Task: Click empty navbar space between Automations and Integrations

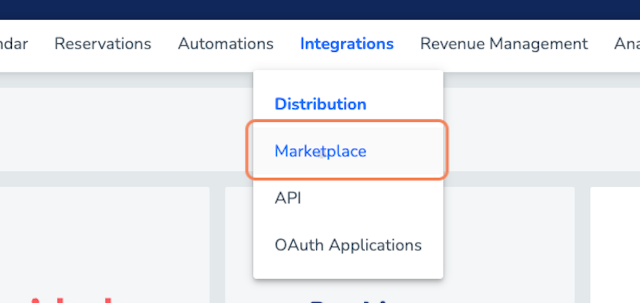Action: click(287, 44)
